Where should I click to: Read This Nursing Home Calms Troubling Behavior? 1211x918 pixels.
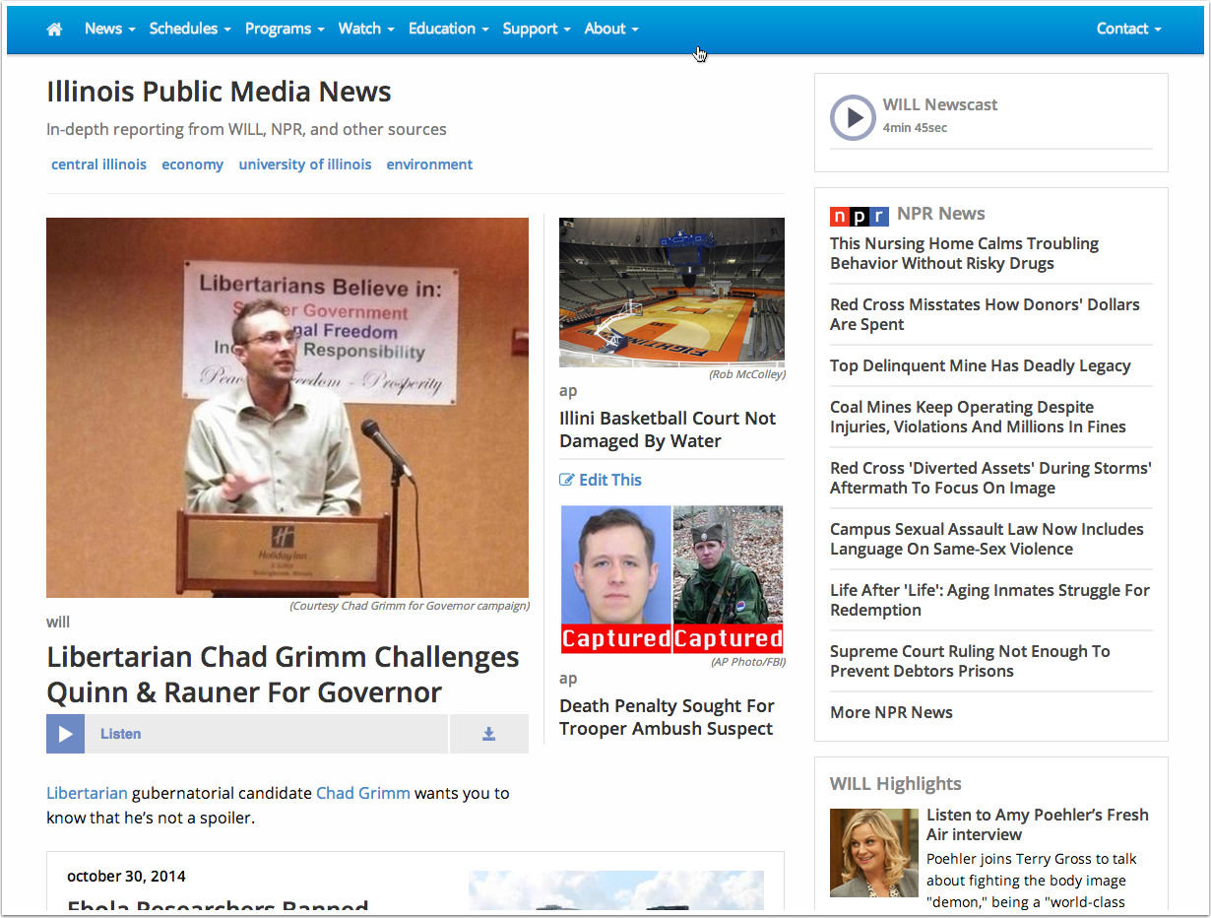(964, 253)
